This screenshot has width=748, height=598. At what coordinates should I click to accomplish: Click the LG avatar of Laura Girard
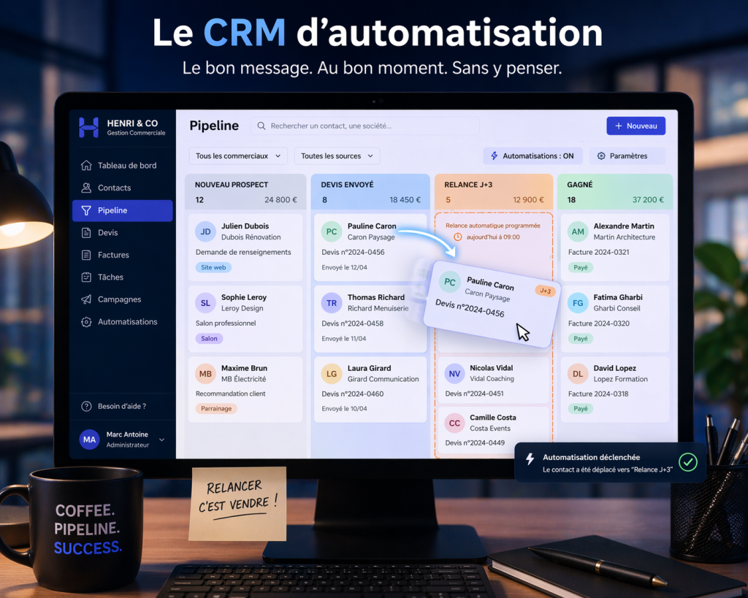pos(332,374)
